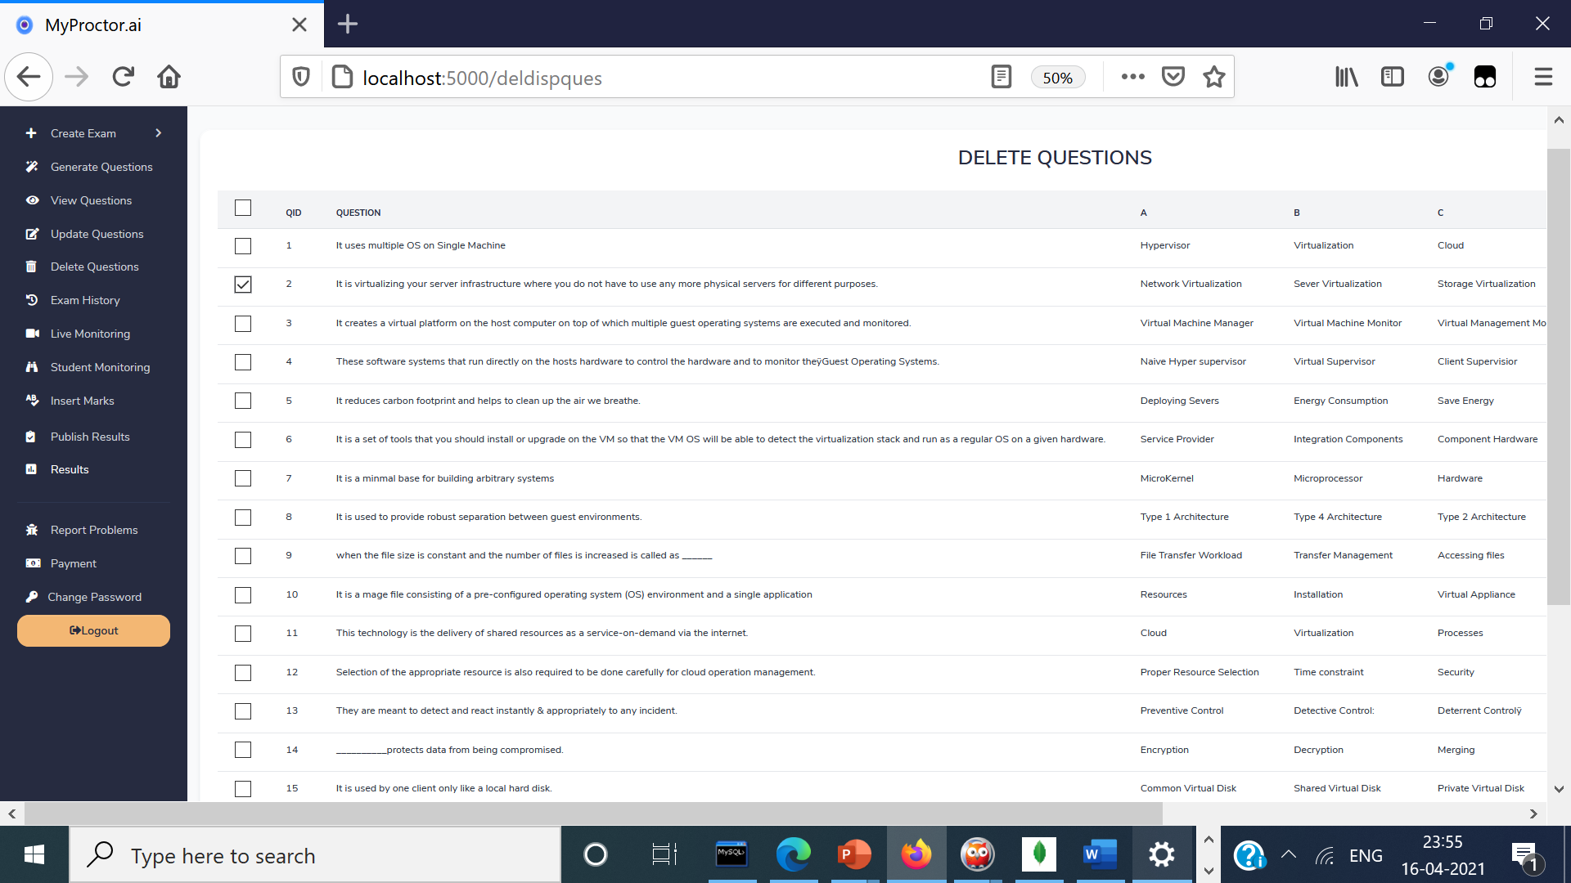Click the Report Problems bug icon
The height and width of the screenshot is (883, 1571).
point(32,530)
